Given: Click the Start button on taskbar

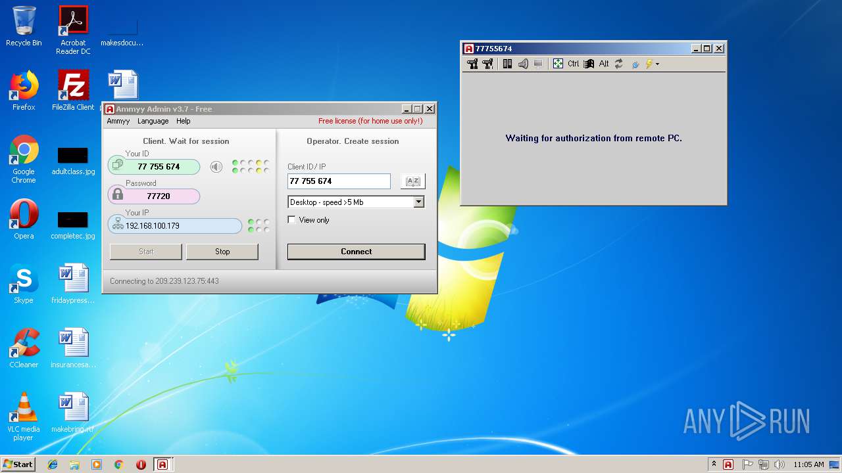Looking at the screenshot, I should tap(18, 464).
